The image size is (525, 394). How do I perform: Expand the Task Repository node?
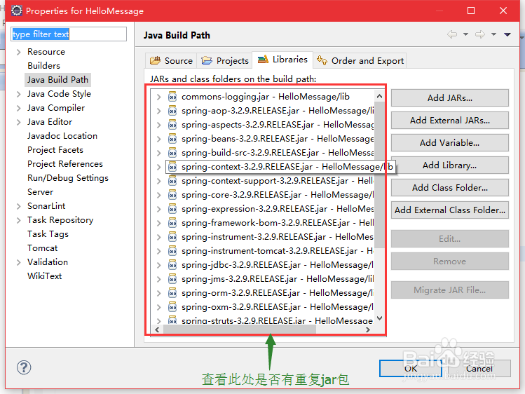coord(19,220)
